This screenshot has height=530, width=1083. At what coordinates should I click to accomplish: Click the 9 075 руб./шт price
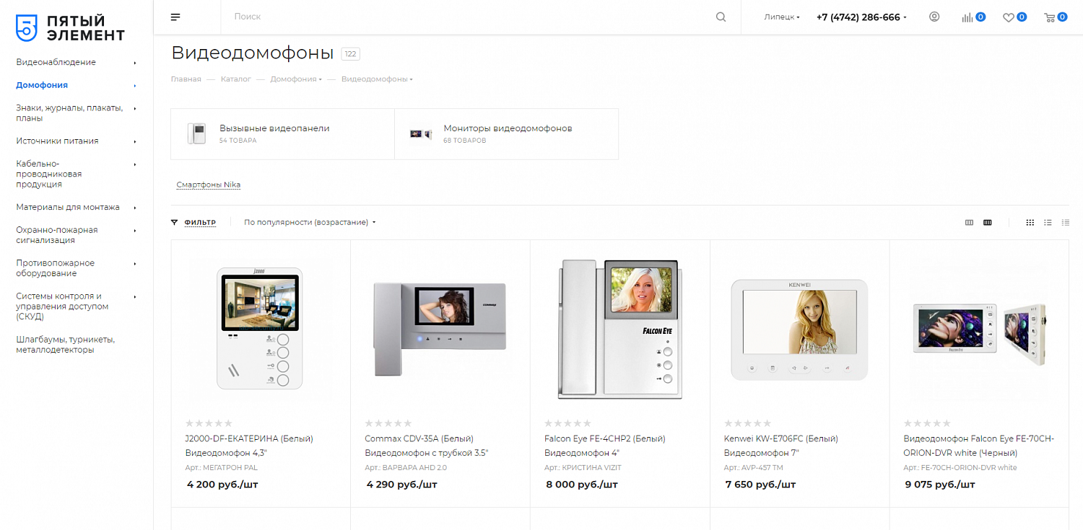940,485
